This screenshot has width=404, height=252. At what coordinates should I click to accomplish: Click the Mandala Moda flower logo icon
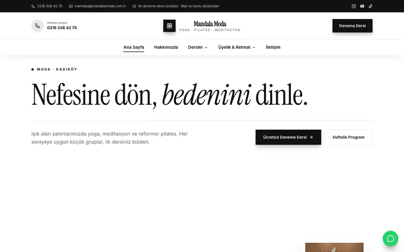[x=169, y=26]
